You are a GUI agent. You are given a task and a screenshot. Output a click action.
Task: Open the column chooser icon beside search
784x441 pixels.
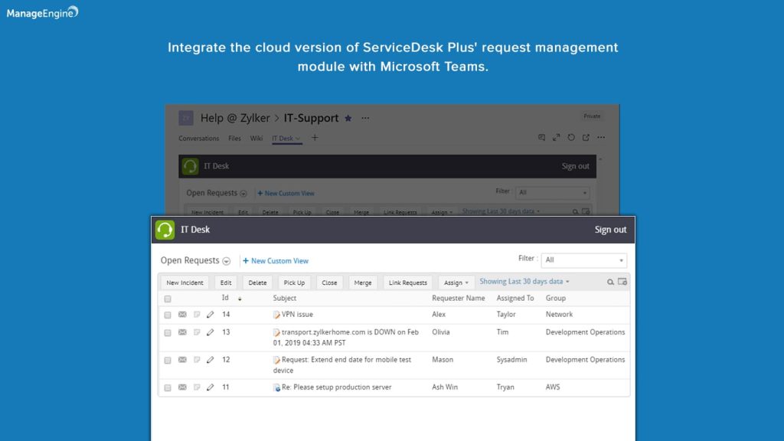pyautogui.click(x=622, y=282)
